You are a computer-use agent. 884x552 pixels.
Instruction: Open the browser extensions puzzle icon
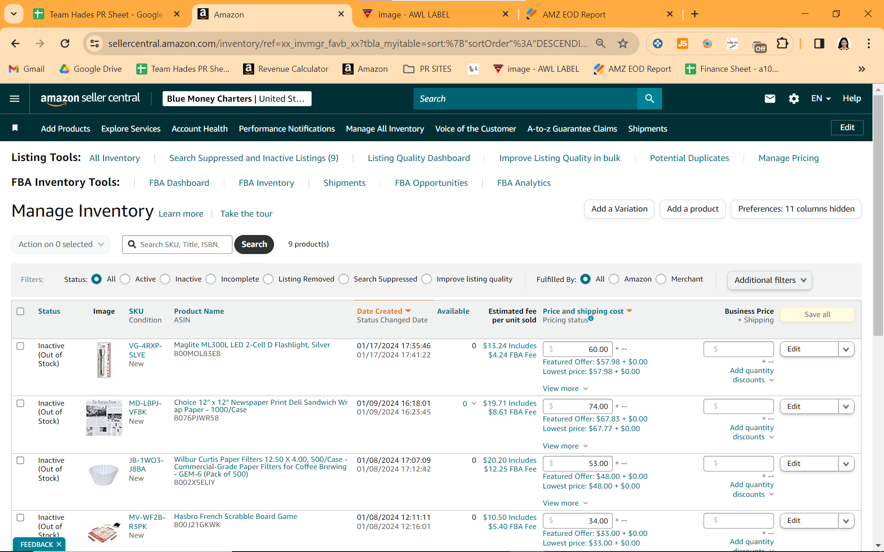782,44
